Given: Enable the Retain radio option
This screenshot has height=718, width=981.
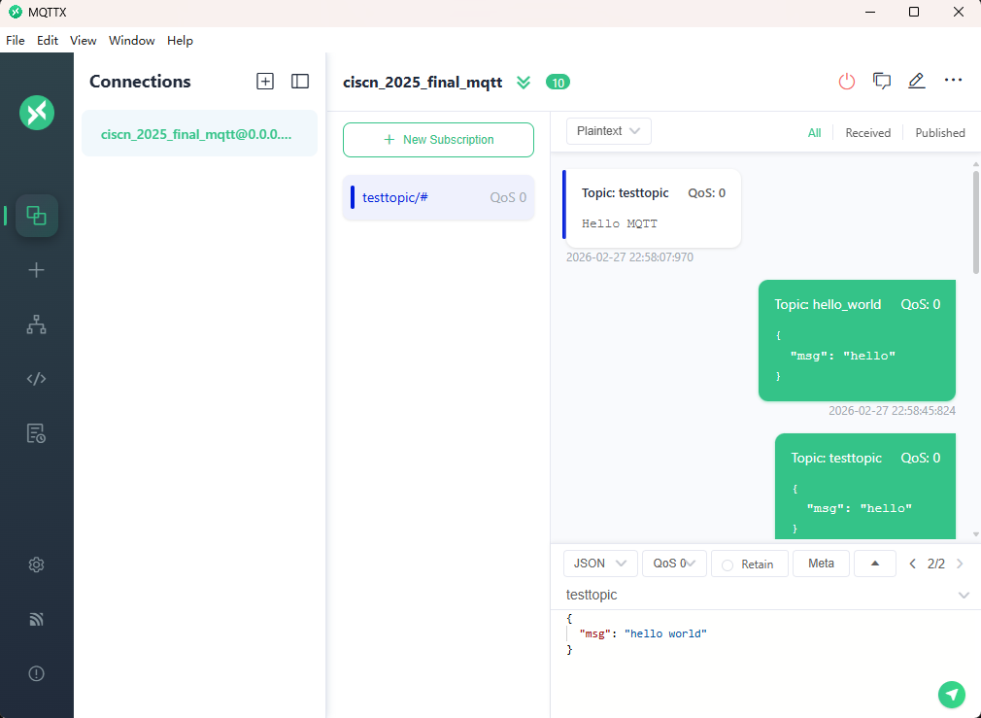Looking at the screenshot, I should (x=727, y=564).
